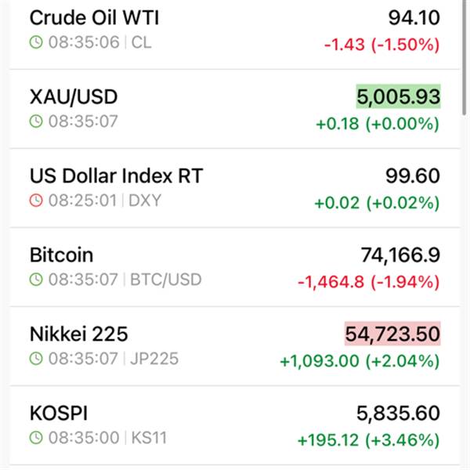
Task: Click Bitcoin's -1,464.8 (-1.94%) change
Action: [x=368, y=281]
